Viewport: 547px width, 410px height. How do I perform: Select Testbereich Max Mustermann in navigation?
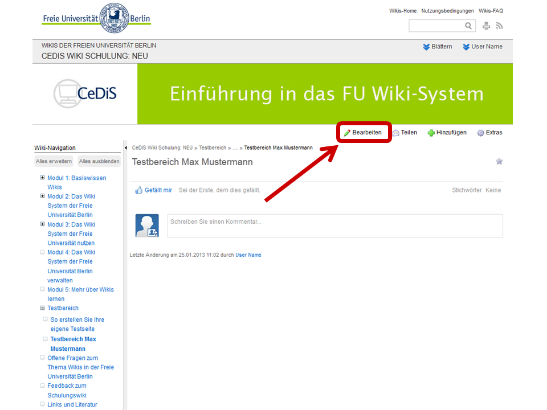pos(73,344)
